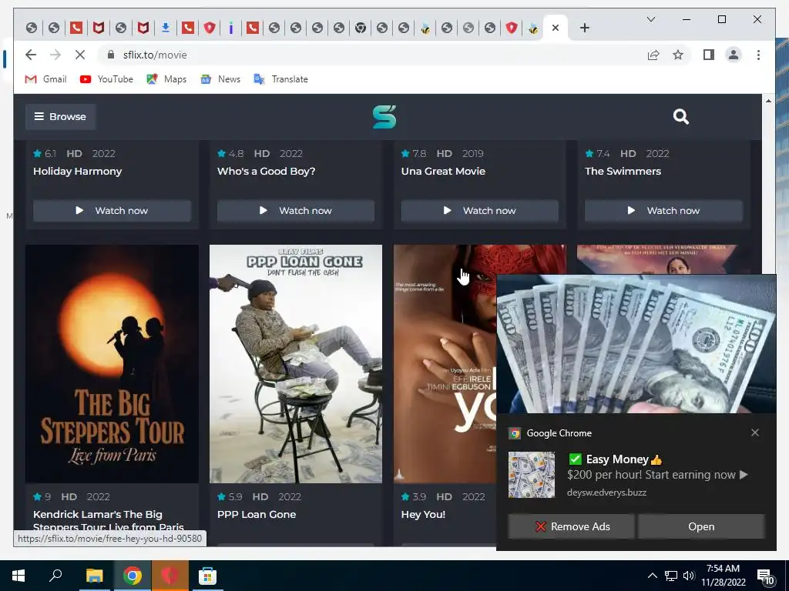Click Open in the Easy Money notification

701,526
